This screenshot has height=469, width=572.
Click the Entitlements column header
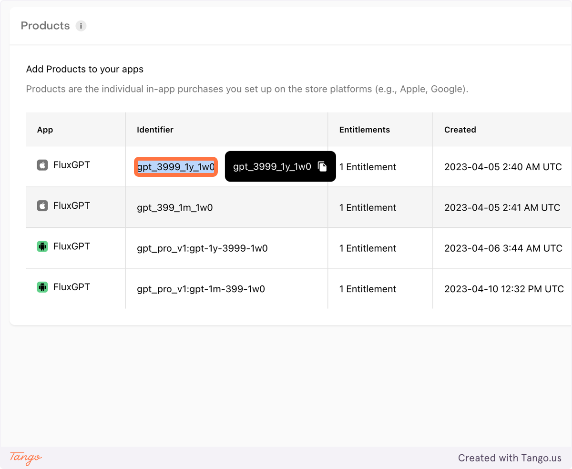pyautogui.click(x=365, y=130)
